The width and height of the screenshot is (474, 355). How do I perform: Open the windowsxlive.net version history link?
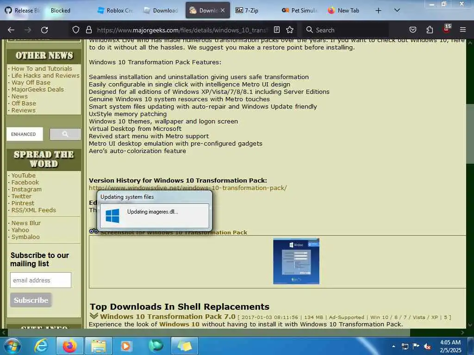pos(188,188)
